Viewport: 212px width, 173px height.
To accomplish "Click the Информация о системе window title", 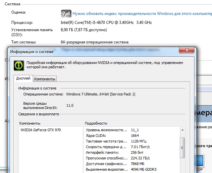I will click(x=32, y=52).
